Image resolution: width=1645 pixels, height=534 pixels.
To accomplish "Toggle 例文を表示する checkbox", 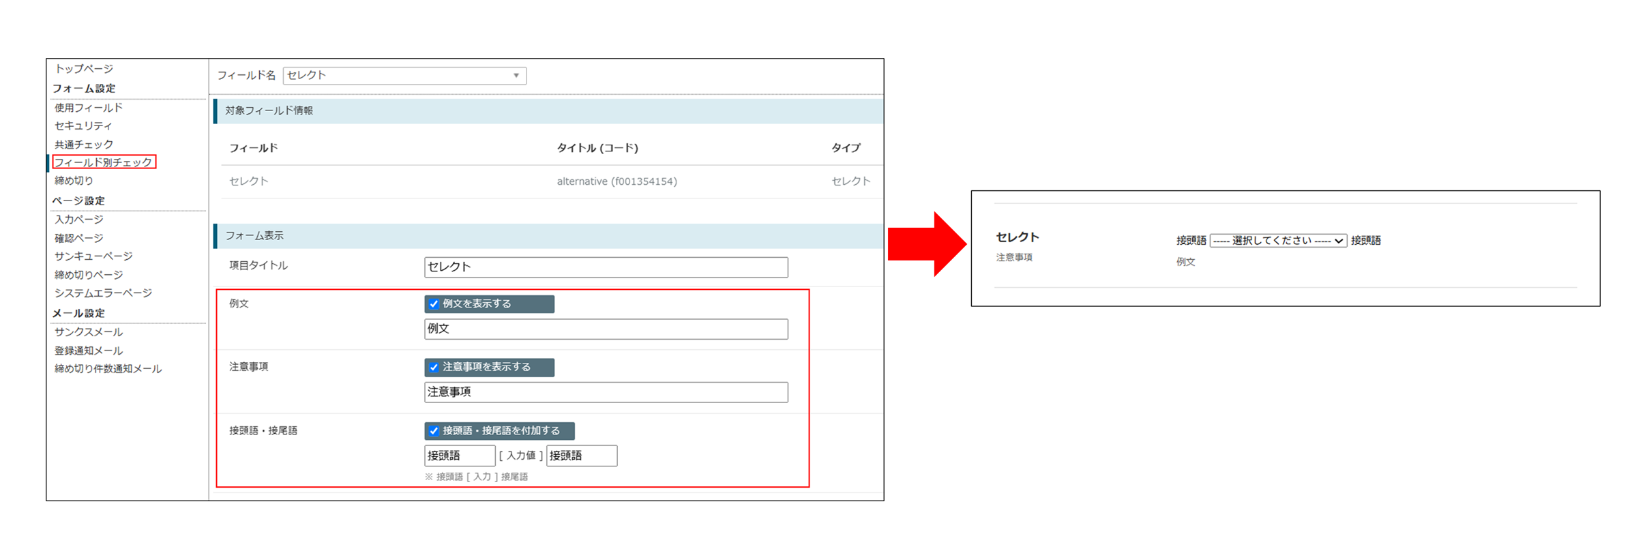I will pos(434,304).
